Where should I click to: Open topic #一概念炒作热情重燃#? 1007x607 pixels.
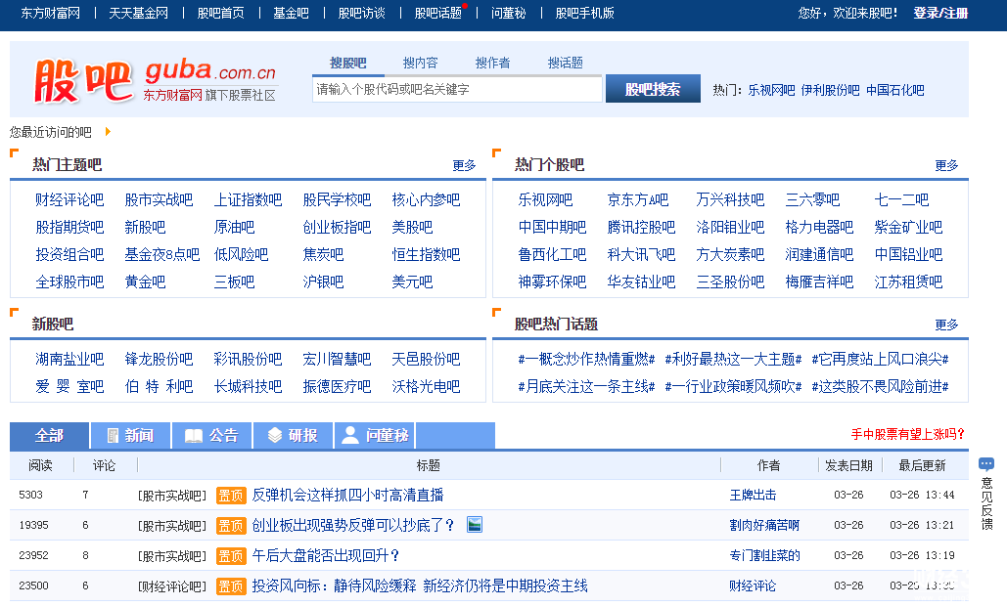point(586,359)
